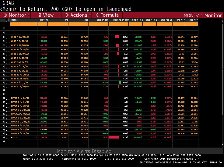This screenshot has width=224, height=167.
Task: Click the orange filter field under Bid
Action: (58, 24)
